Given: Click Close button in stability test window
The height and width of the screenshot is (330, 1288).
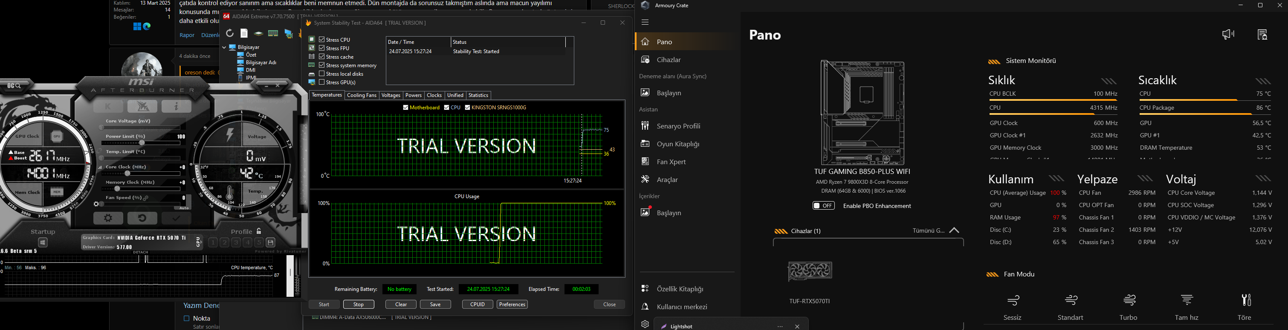Looking at the screenshot, I should (610, 304).
